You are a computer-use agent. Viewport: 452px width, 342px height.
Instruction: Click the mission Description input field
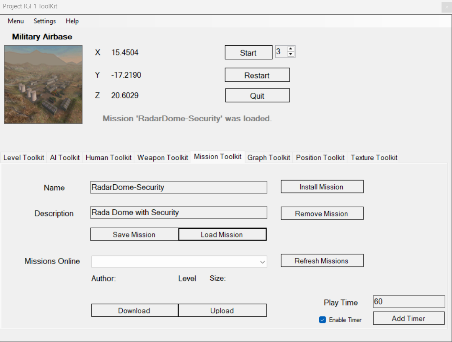tap(179, 212)
